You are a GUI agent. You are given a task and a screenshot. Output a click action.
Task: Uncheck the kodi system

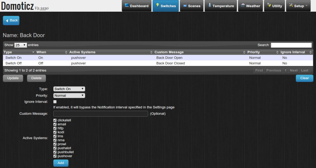(x=55, y=132)
